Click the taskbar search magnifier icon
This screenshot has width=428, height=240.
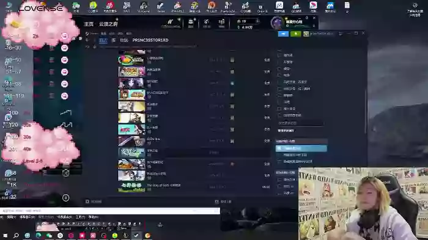16,235
